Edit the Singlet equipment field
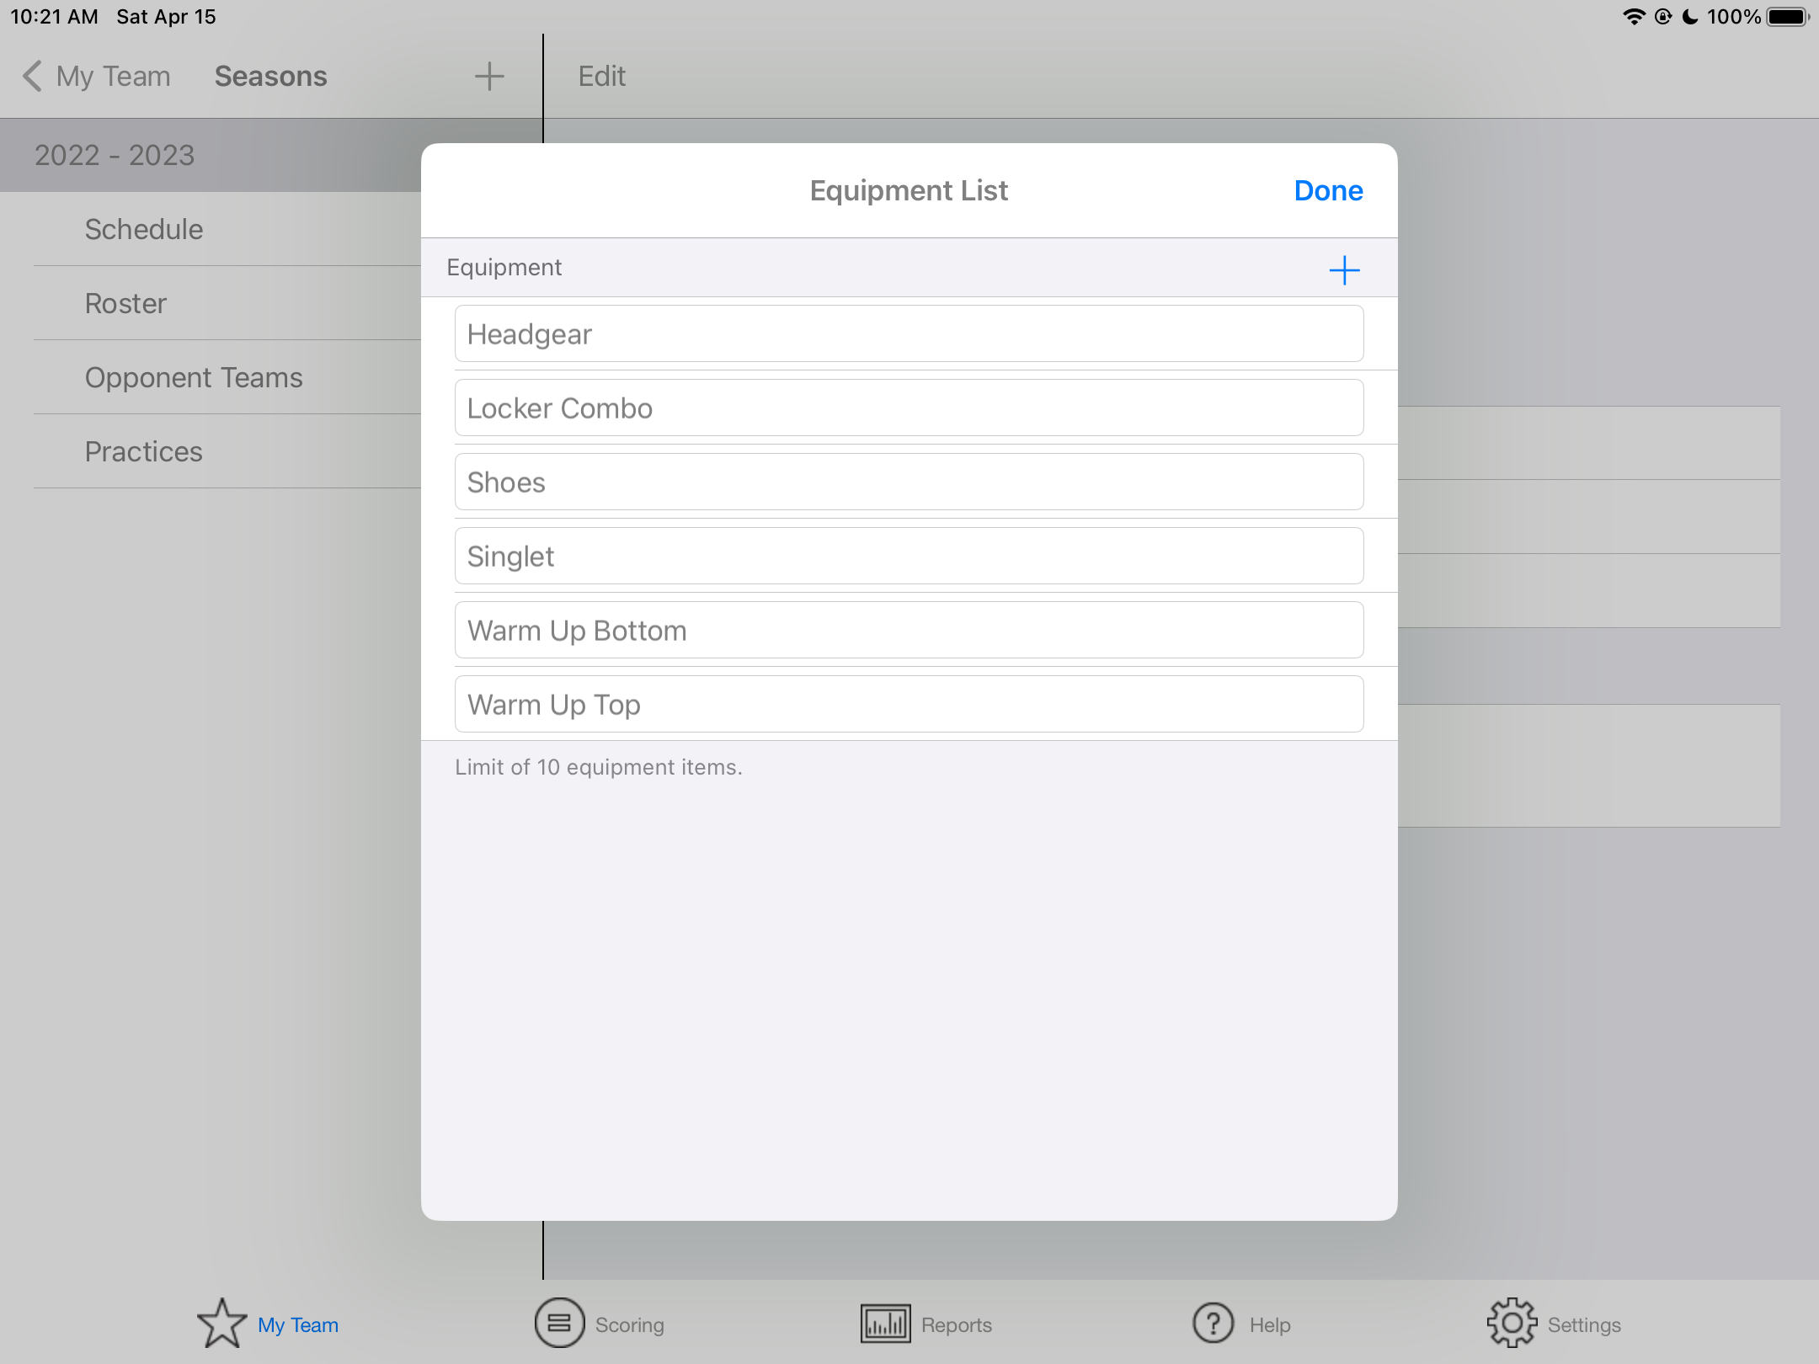 [x=908, y=557]
